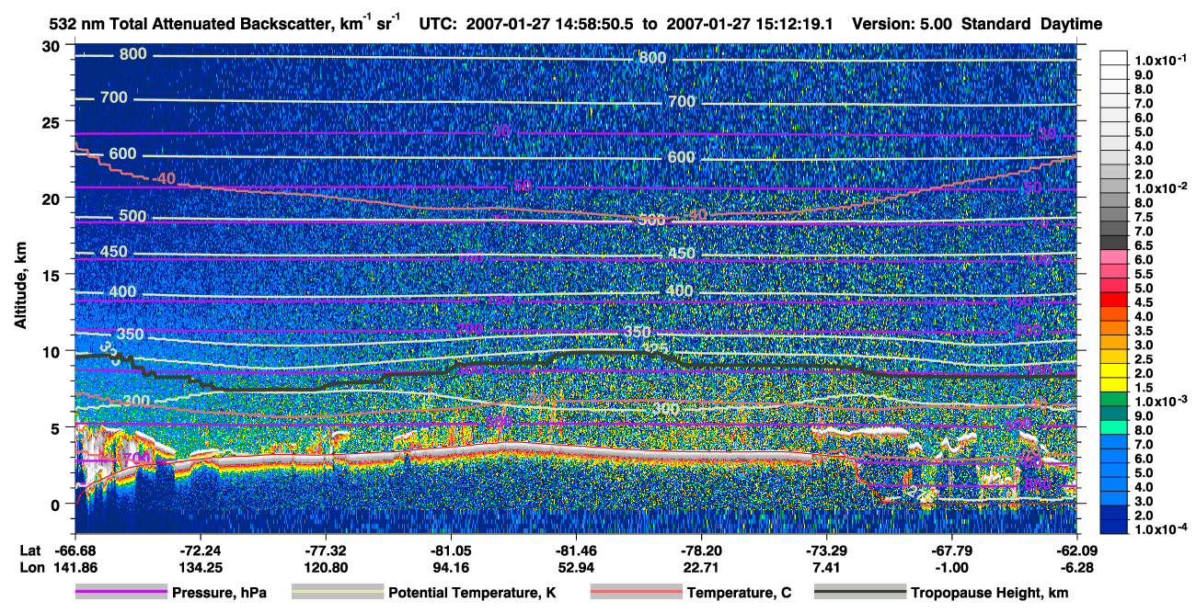This screenshot has width=1196, height=613.
Task: Click the white swatch labeled 1.0x10-1
Action: [1113, 57]
